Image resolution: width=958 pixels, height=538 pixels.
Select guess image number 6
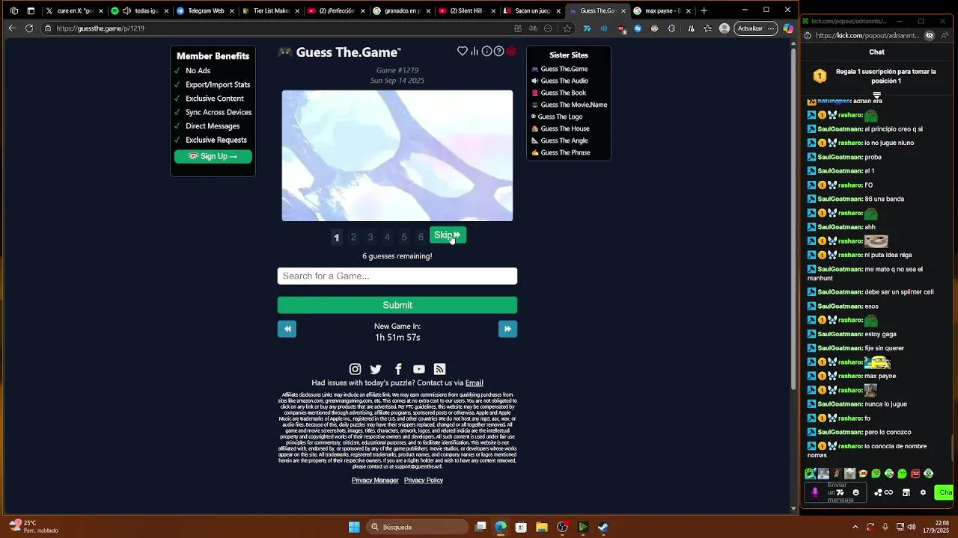pos(421,238)
